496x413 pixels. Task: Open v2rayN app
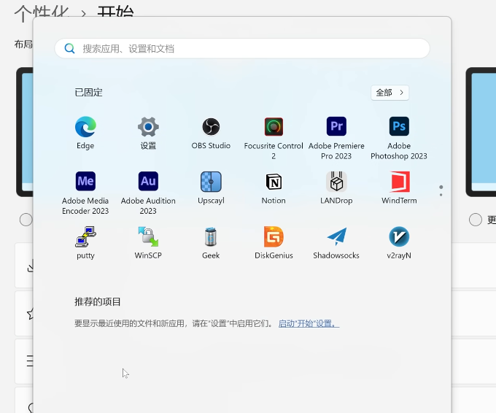399,236
